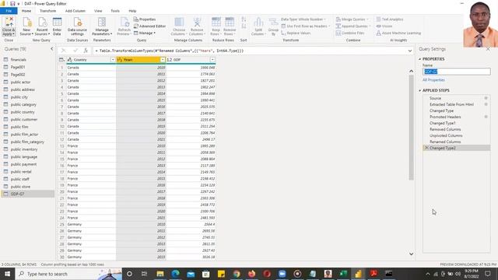Switch to the Home ribbon tab
This screenshot has width=498, height=280.
coord(26,11)
